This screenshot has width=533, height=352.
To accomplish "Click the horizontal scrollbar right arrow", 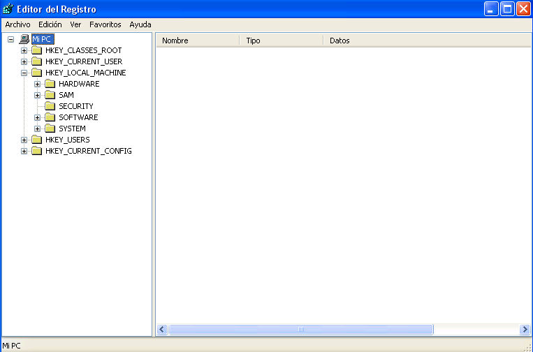I will click(x=525, y=329).
